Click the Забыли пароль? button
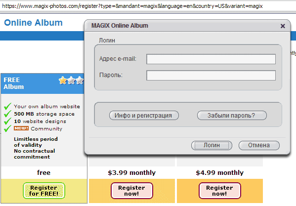The width and height of the screenshot is (296, 206). tap(232, 115)
